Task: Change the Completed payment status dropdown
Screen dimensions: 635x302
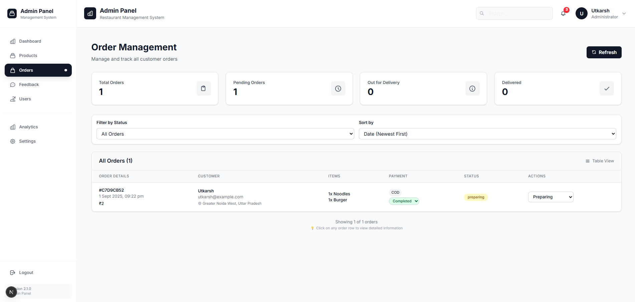Action: [404, 201]
